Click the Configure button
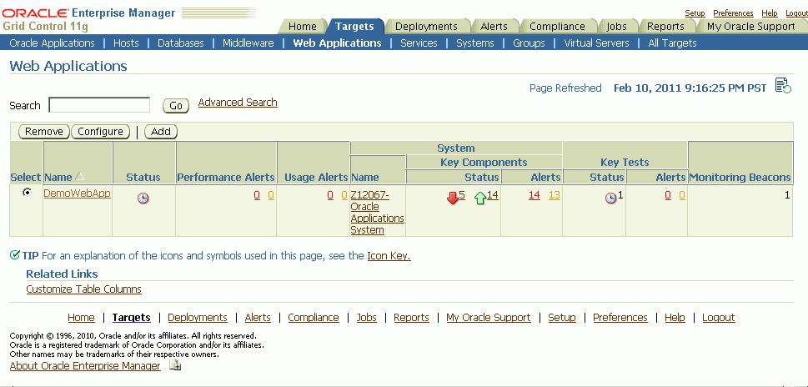The image size is (808, 387). pos(101,132)
